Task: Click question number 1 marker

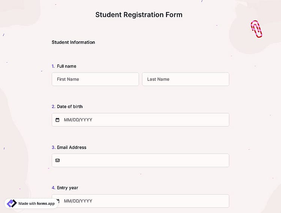Action: click(x=53, y=66)
